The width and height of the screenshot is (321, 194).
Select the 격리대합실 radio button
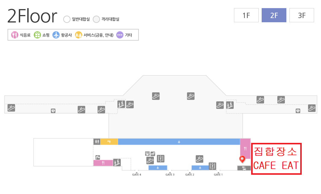click(x=96, y=20)
